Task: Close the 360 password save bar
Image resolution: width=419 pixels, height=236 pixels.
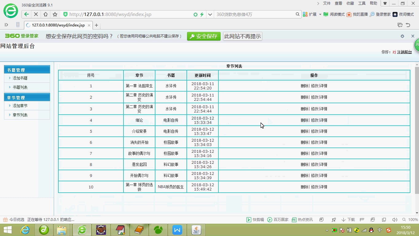Action: 413,36
